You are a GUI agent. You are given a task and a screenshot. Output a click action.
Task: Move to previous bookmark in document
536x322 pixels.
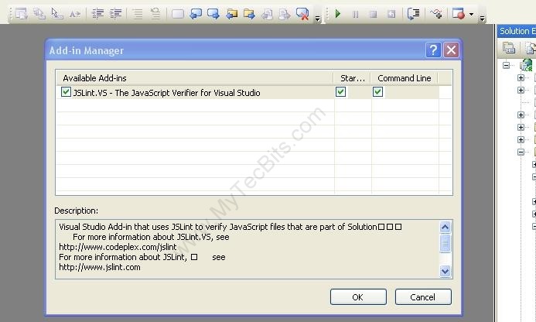click(x=267, y=14)
